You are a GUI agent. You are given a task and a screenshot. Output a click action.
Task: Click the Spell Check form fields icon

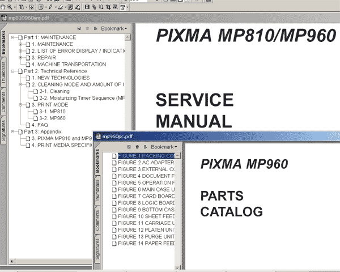click(x=70, y=7)
